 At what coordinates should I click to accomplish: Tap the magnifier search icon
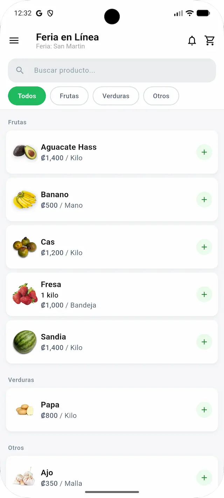coord(20,71)
